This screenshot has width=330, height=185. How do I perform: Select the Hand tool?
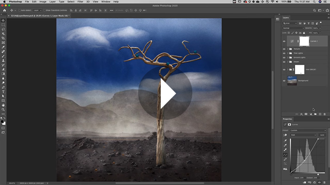coord(3,105)
